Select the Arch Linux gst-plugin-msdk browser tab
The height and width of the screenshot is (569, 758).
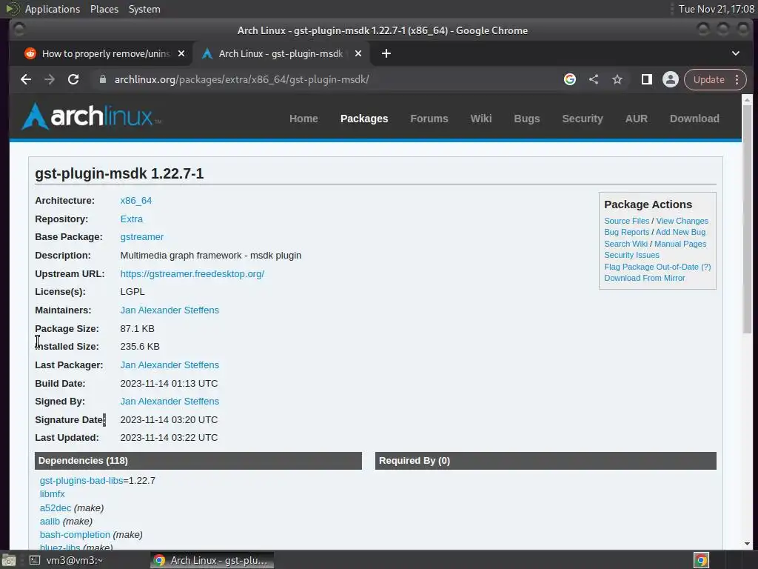[x=281, y=53]
